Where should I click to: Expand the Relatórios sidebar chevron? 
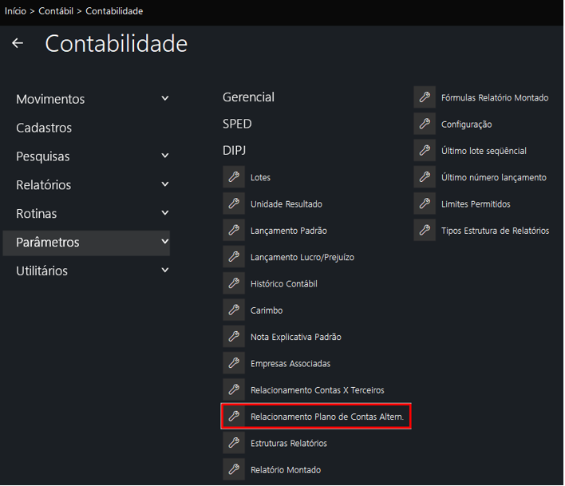point(165,185)
